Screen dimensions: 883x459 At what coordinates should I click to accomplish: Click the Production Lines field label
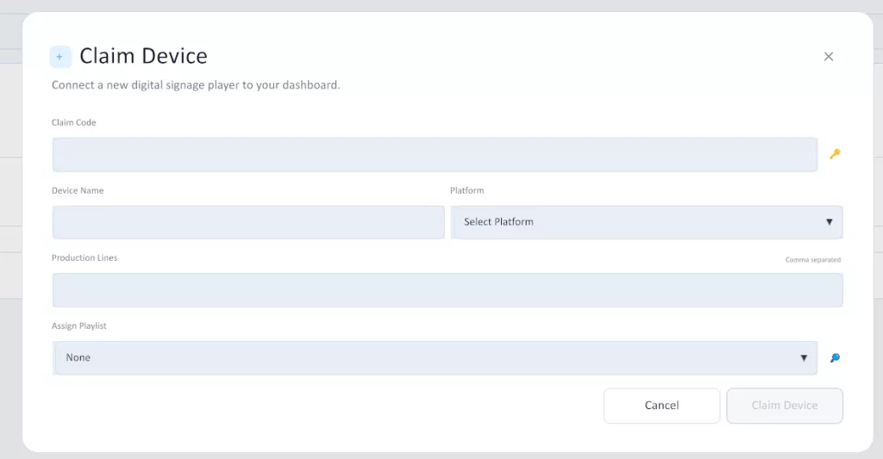[x=85, y=257]
